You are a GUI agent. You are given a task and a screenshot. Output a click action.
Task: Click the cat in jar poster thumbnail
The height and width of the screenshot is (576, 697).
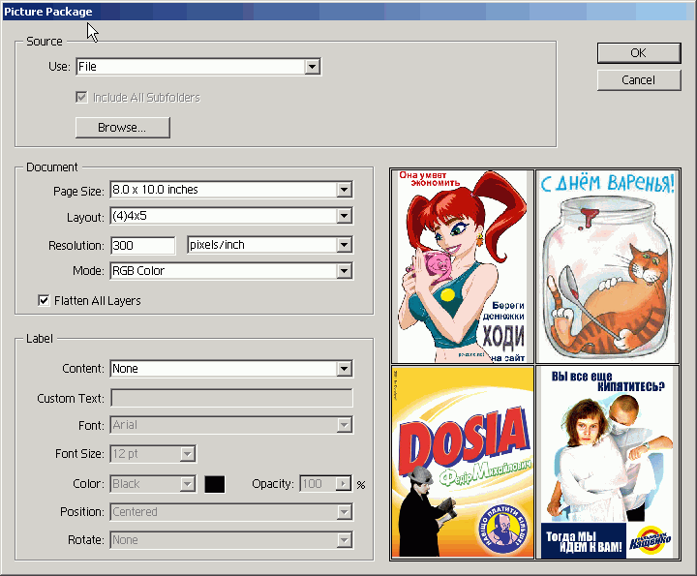pyautogui.click(x=608, y=266)
